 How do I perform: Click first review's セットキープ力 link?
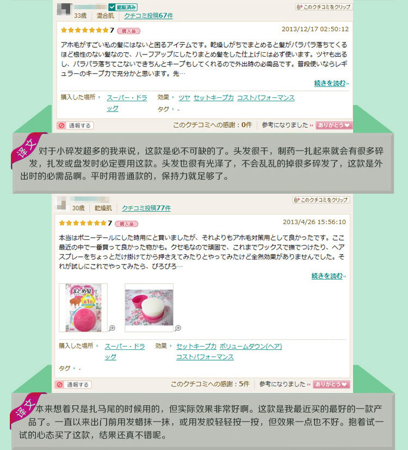click(213, 97)
